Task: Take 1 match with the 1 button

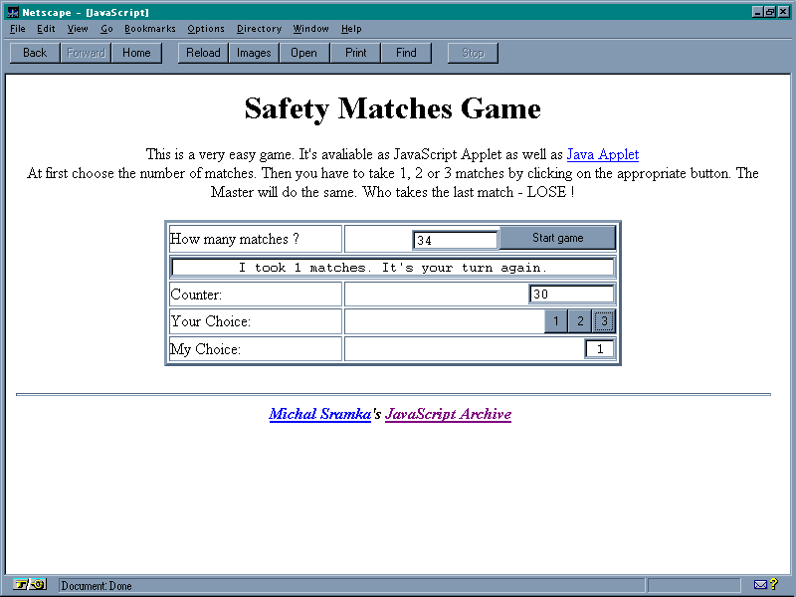Action: coord(556,321)
